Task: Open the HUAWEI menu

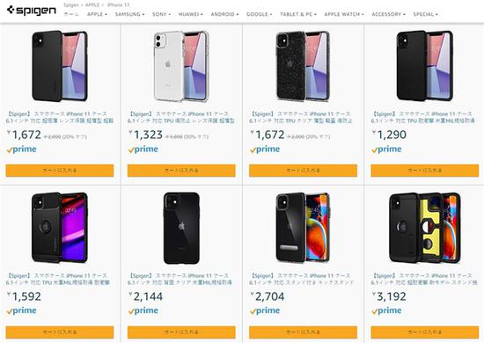Action: click(x=190, y=14)
